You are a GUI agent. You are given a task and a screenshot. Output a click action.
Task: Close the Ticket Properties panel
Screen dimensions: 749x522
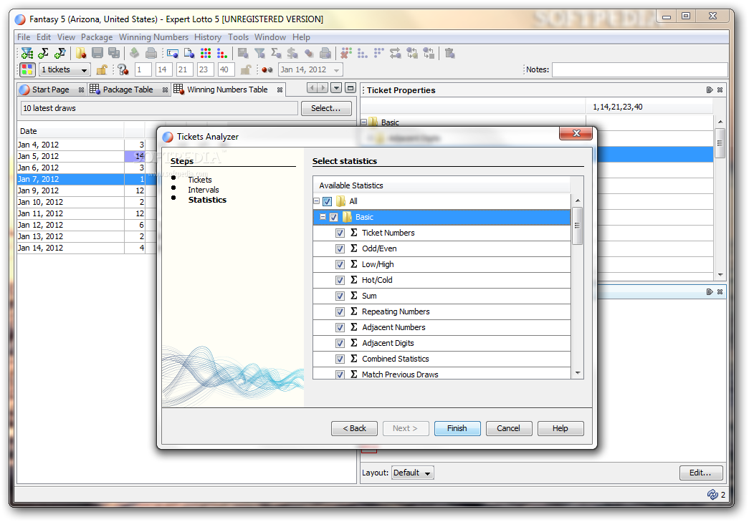coord(720,90)
